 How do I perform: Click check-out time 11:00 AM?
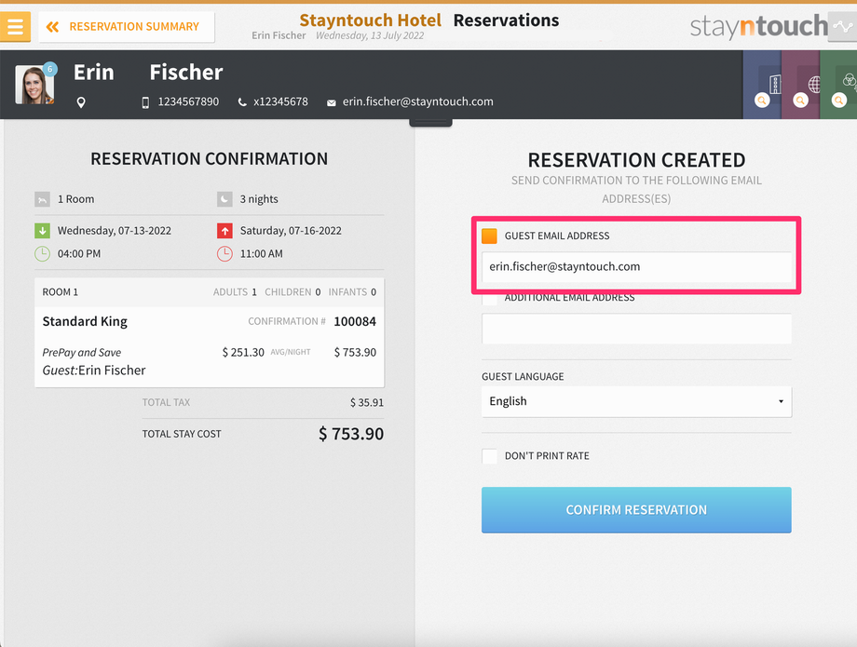[262, 254]
